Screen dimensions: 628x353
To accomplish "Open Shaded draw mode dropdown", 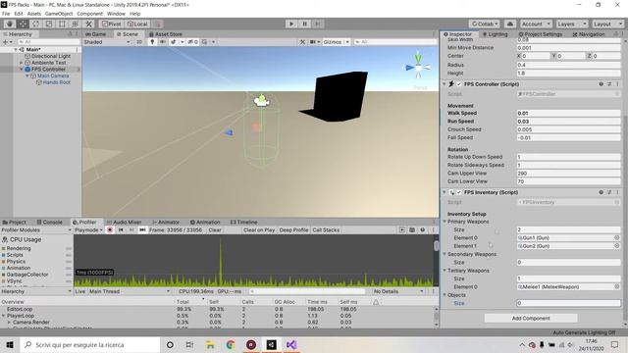I will (107, 42).
